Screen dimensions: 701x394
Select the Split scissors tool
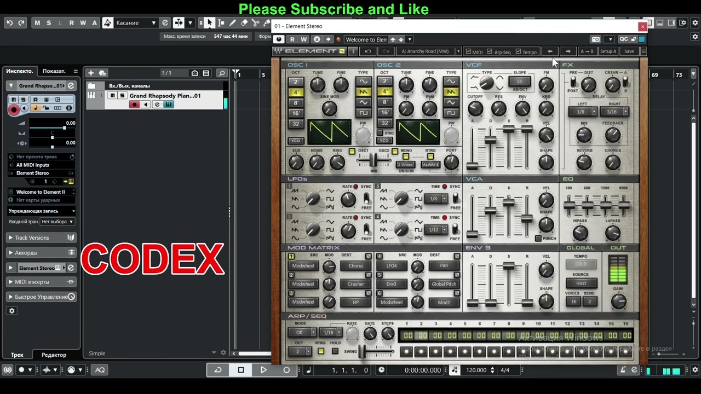256,23
